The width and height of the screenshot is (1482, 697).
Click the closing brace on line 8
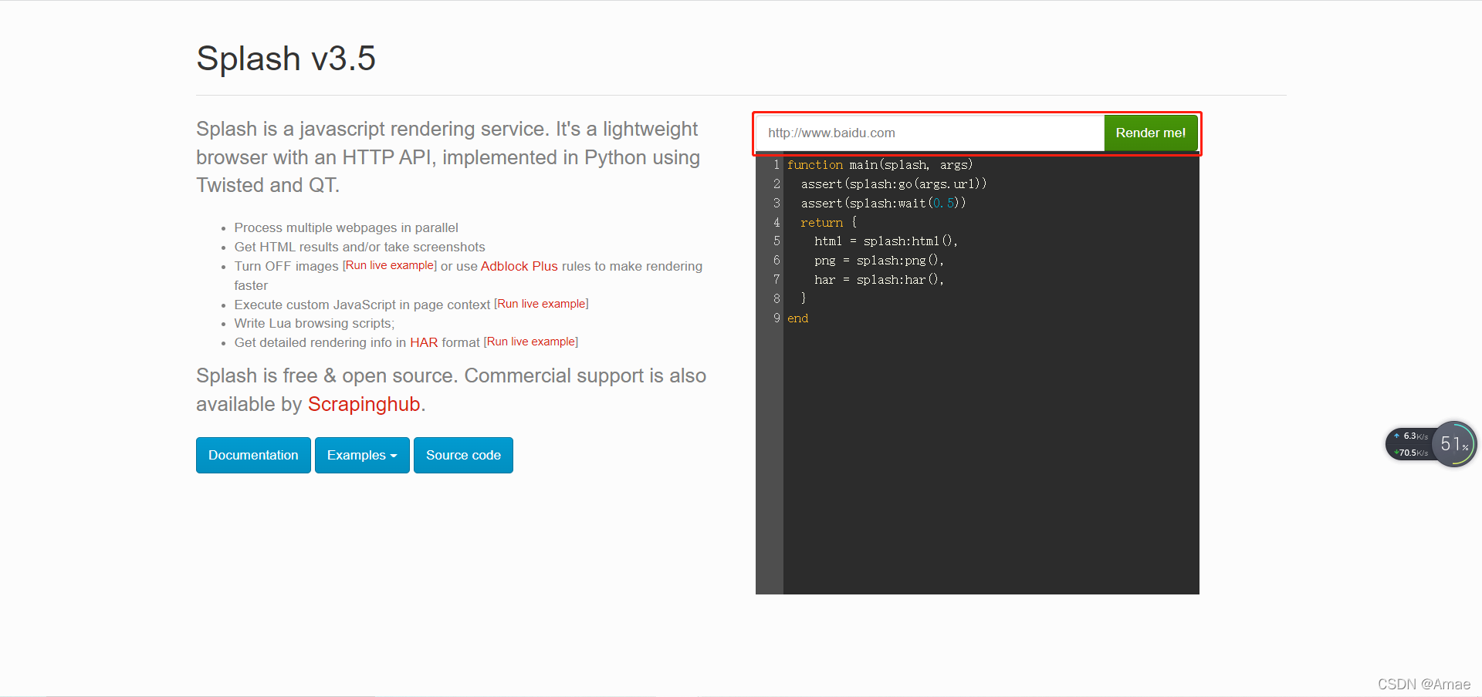(804, 298)
